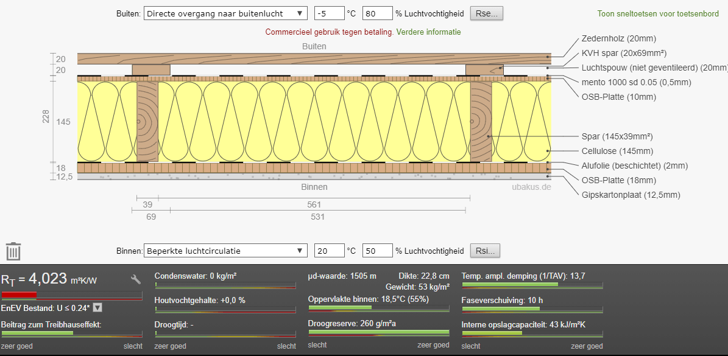The image size is (728, 356).
Task: Open the Verdere informatie link
Action: pos(428,32)
